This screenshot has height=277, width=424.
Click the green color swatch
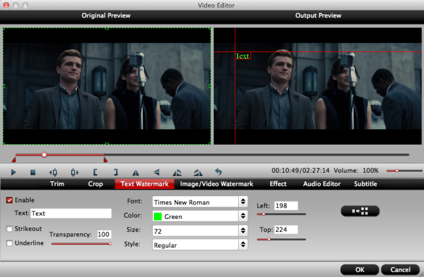[x=158, y=216]
